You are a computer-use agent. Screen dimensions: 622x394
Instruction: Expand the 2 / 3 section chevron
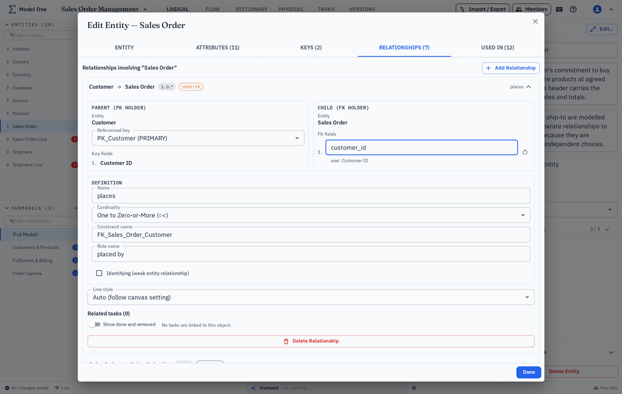click(607, 229)
